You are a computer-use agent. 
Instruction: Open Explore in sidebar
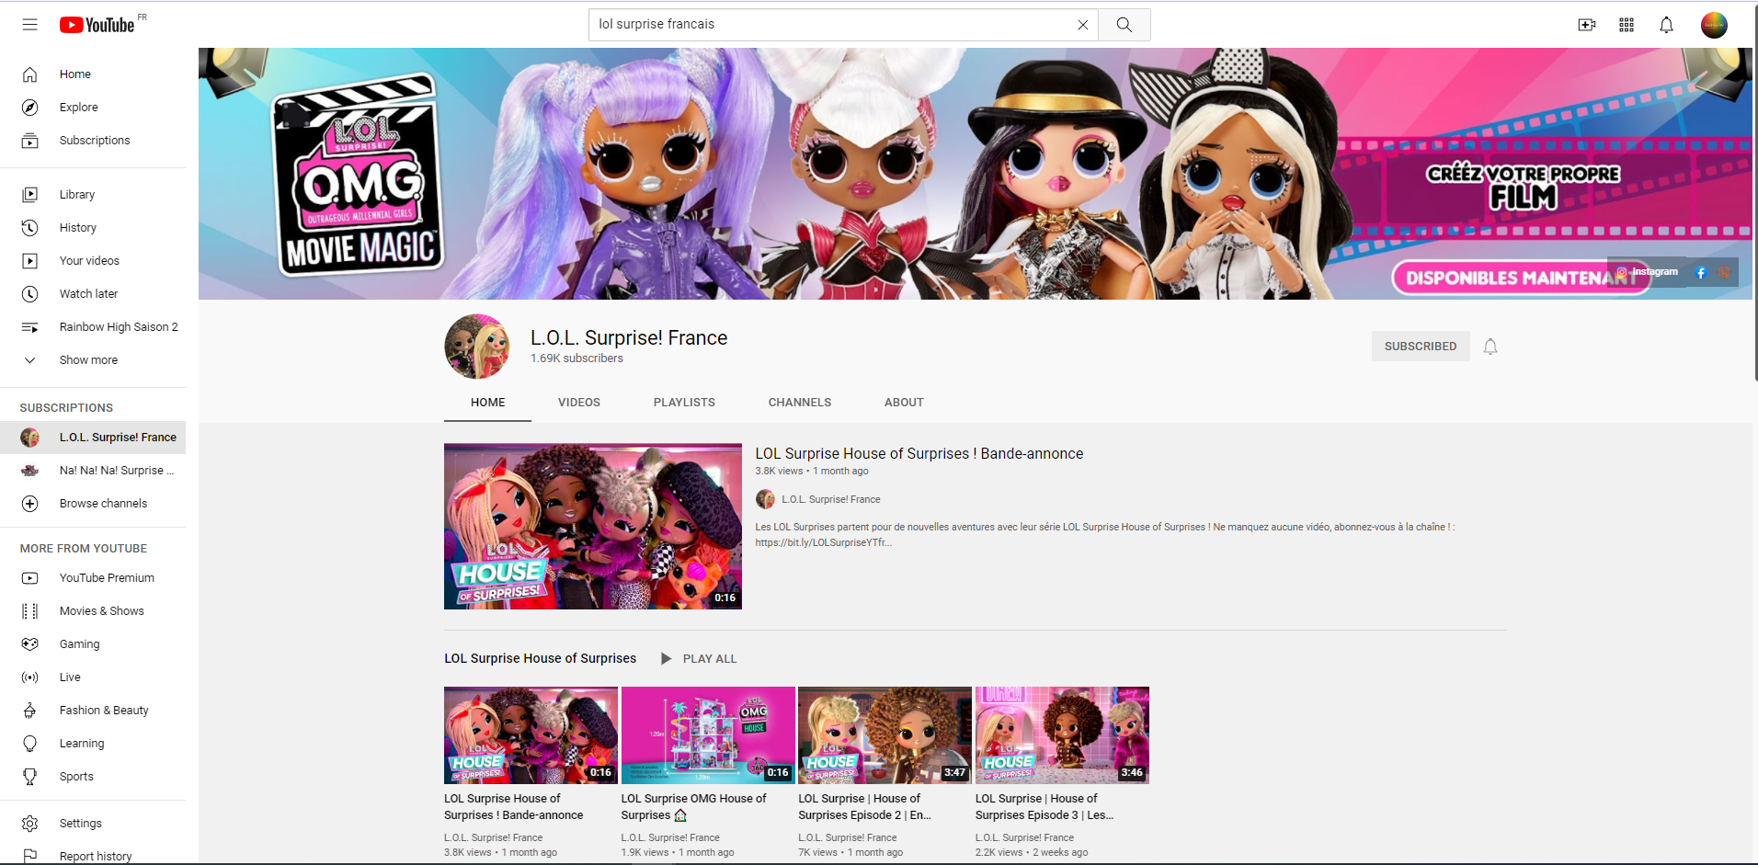[x=93, y=108]
